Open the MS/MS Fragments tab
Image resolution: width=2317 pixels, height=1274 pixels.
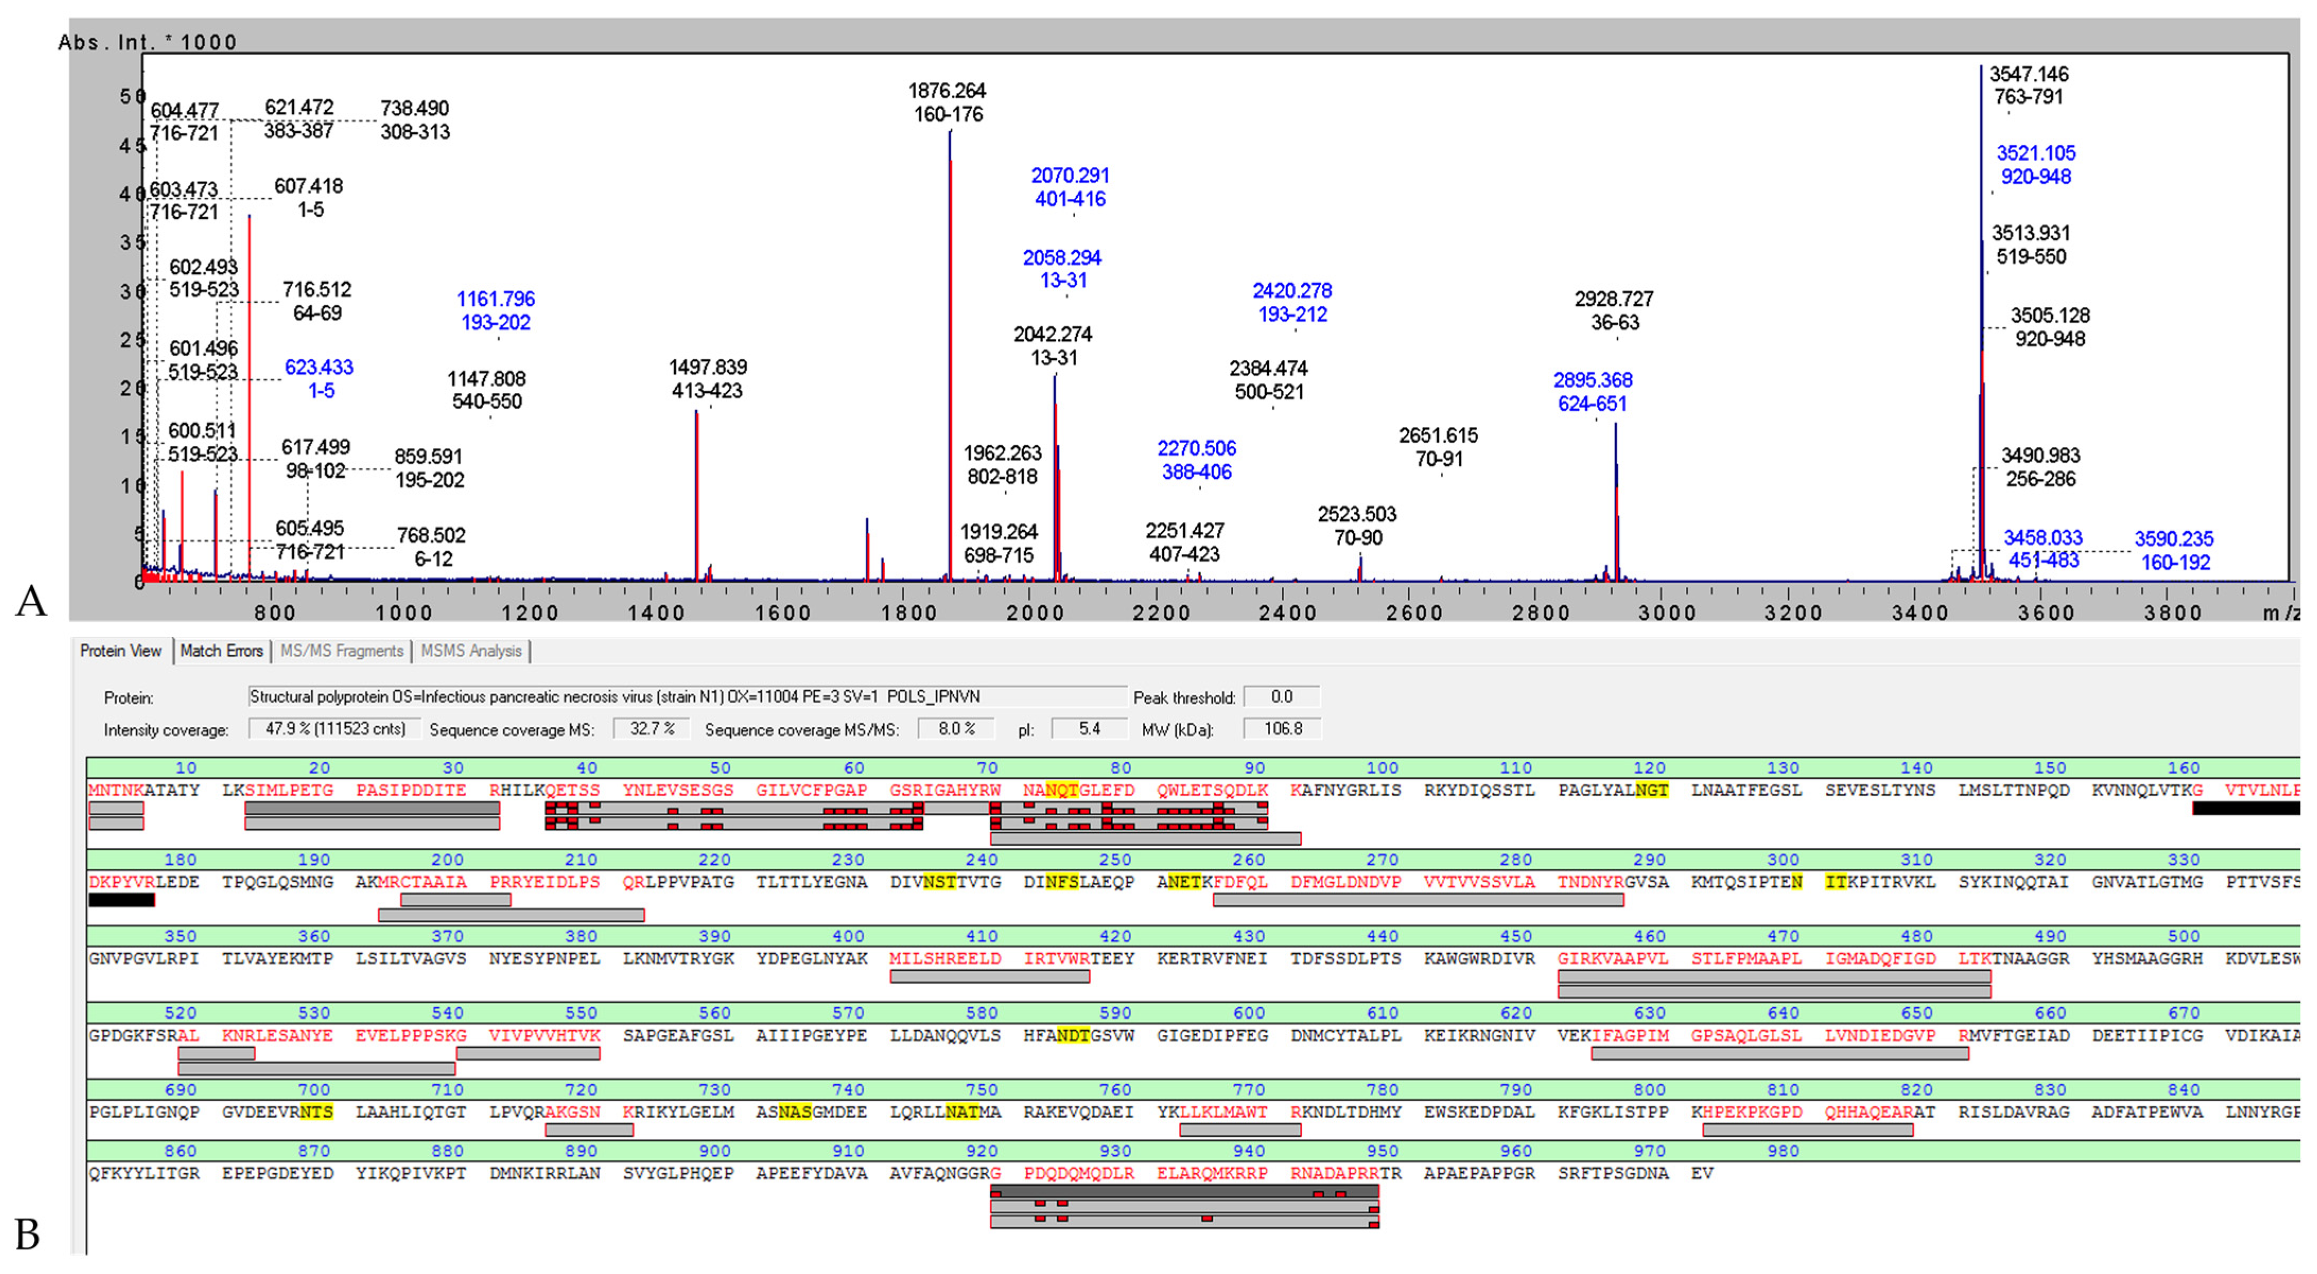[x=341, y=651]
